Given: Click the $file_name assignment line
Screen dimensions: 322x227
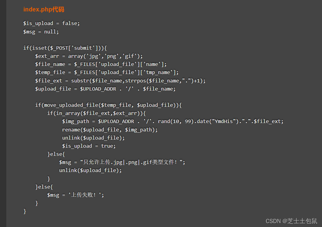Looking at the screenshot, I should click(x=101, y=64).
